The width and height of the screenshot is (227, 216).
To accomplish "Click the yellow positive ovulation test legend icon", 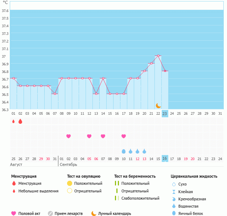I will coord(70,183).
